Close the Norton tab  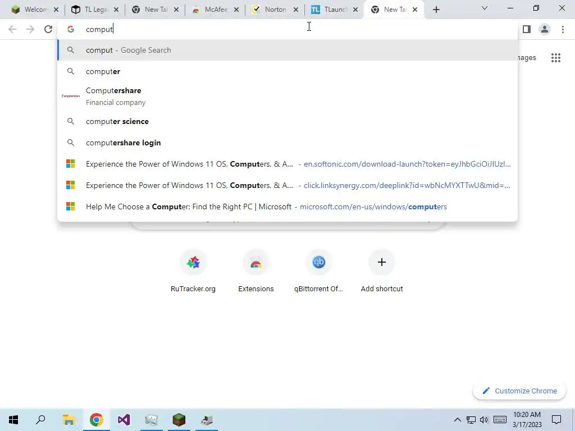296,10
